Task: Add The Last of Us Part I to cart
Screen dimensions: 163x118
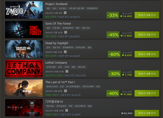Action: click(147, 93)
